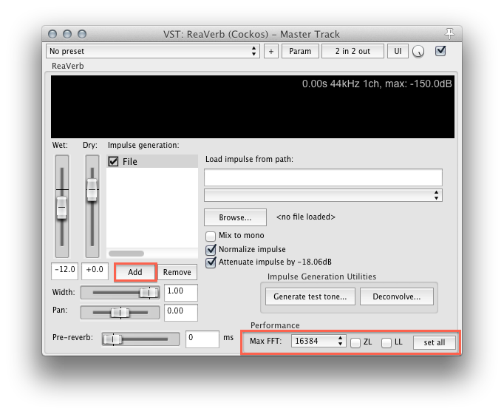Open the Param menu
Image resolution: width=504 pixels, height=414 pixels.
click(x=300, y=52)
